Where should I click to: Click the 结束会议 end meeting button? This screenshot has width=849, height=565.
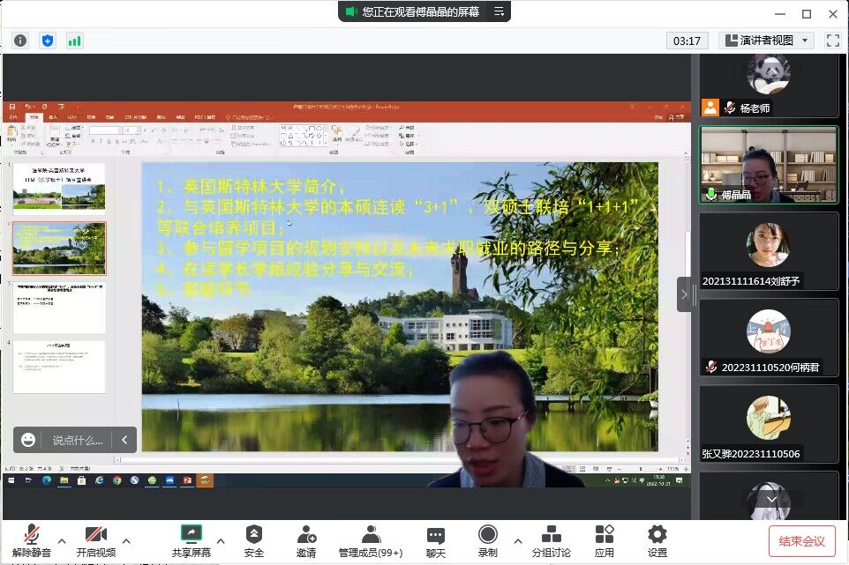pyautogui.click(x=802, y=540)
